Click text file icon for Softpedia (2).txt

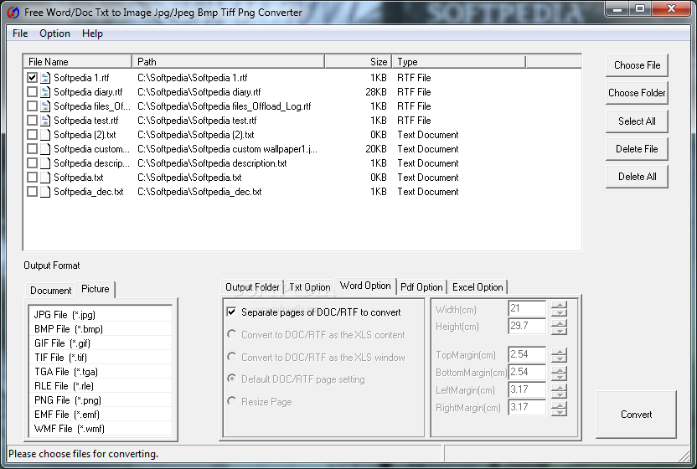tap(45, 135)
